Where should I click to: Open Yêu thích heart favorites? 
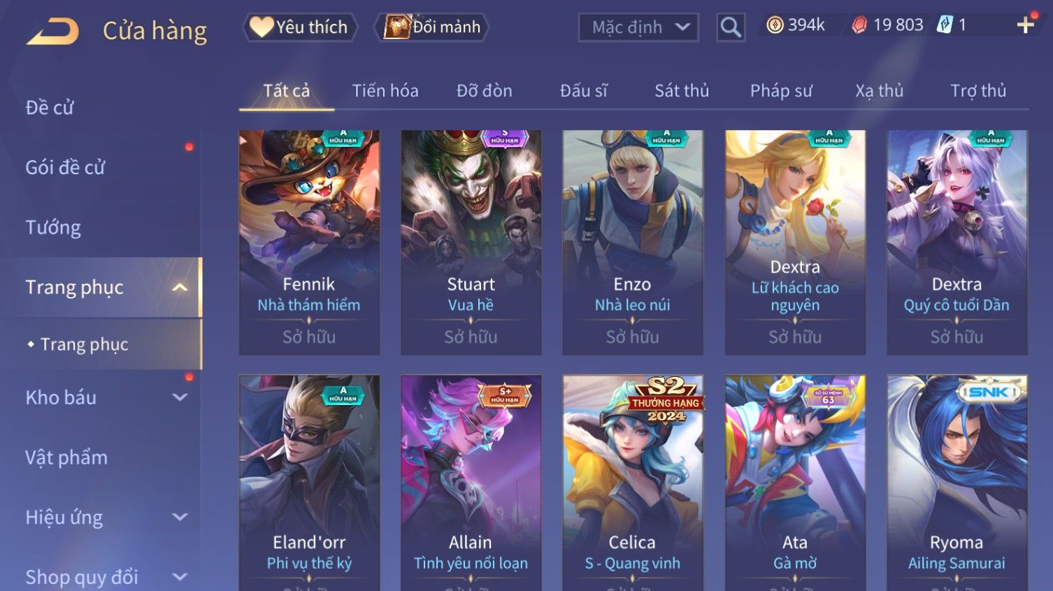tap(299, 27)
